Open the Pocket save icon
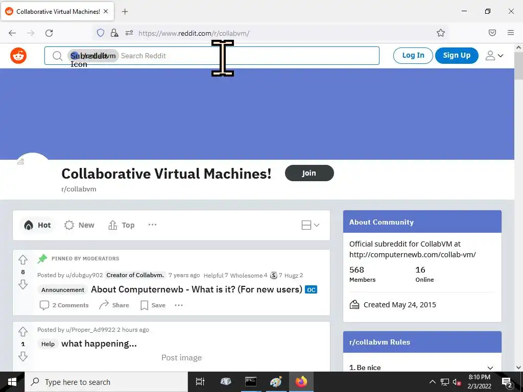 click(x=492, y=33)
